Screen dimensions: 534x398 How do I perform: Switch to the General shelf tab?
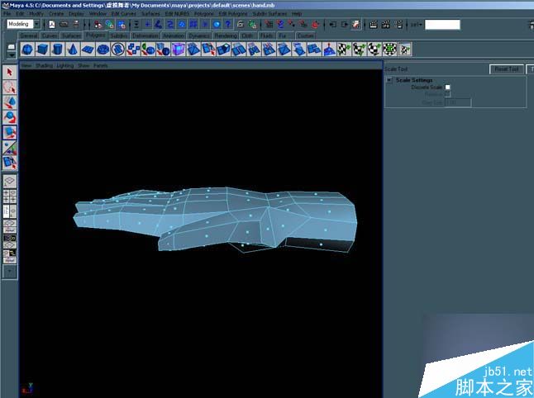(29, 36)
